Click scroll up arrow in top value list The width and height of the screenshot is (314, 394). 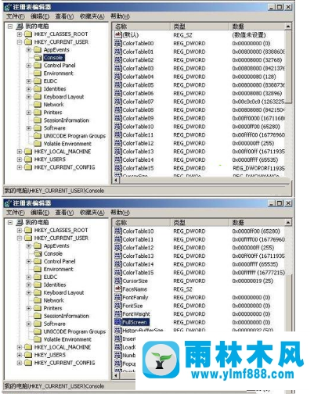tap(288, 27)
